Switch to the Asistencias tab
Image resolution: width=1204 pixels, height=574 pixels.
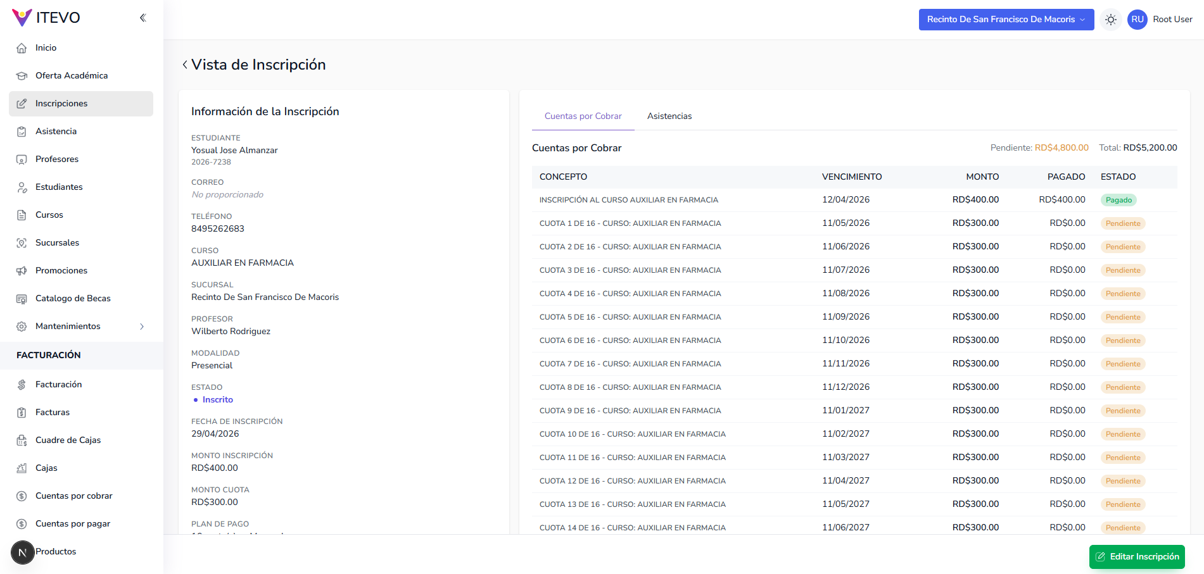point(669,116)
